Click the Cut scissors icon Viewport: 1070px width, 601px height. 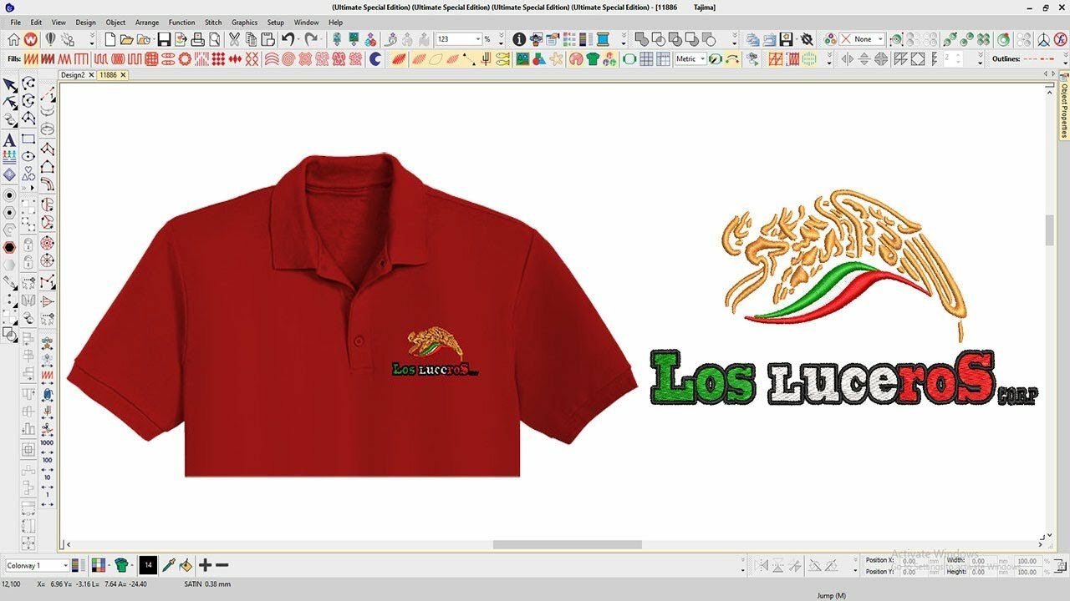(234, 39)
